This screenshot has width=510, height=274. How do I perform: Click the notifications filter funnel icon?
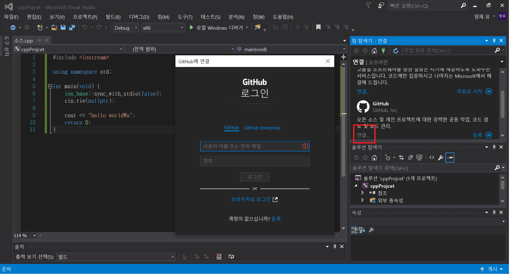tap(368, 5)
